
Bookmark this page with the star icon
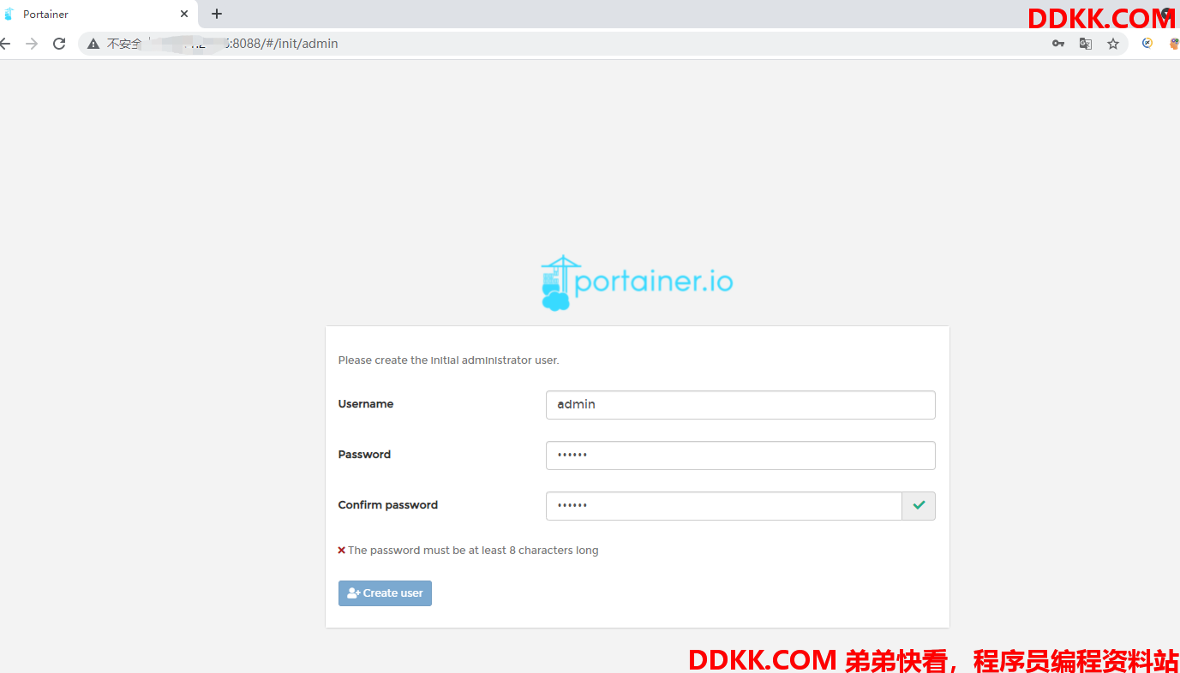click(1113, 44)
